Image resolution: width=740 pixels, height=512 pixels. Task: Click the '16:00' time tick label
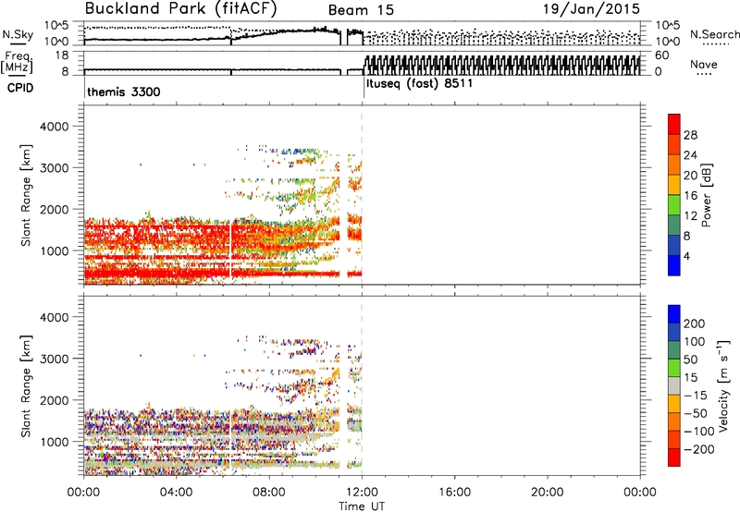point(454,493)
